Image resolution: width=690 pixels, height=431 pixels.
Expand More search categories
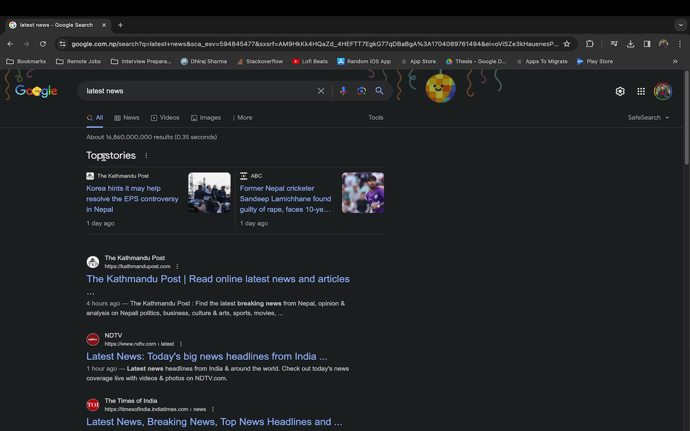pos(242,117)
